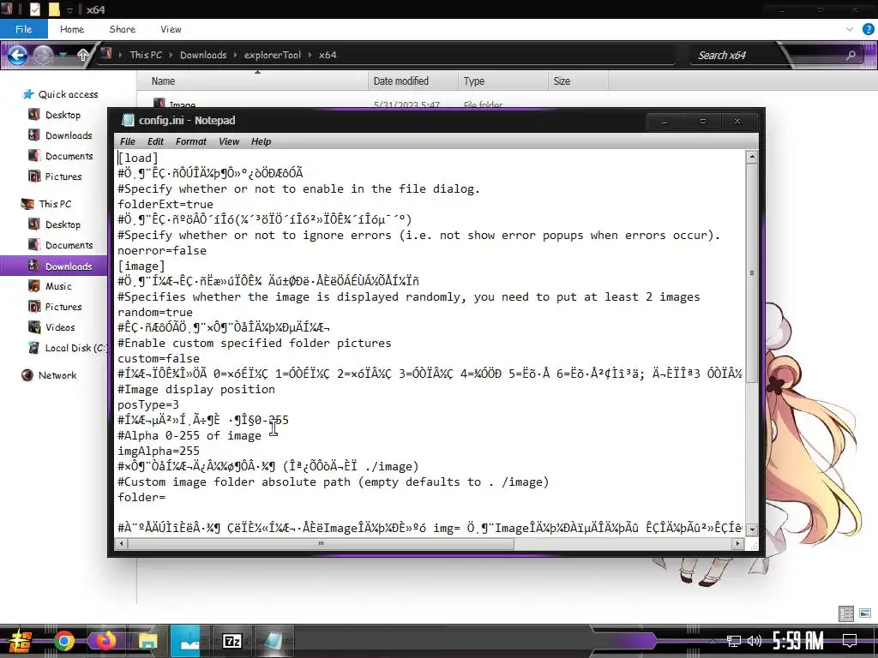Click Properties icon in quick access toolbar
878x658 pixels.
pos(34,9)
